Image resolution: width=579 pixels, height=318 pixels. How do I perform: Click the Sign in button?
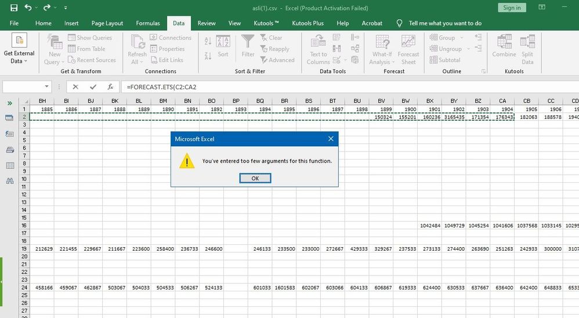[512, 8]
